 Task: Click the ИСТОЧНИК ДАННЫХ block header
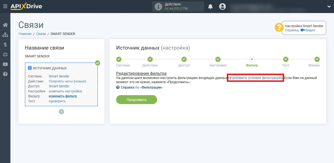(47, 68)
